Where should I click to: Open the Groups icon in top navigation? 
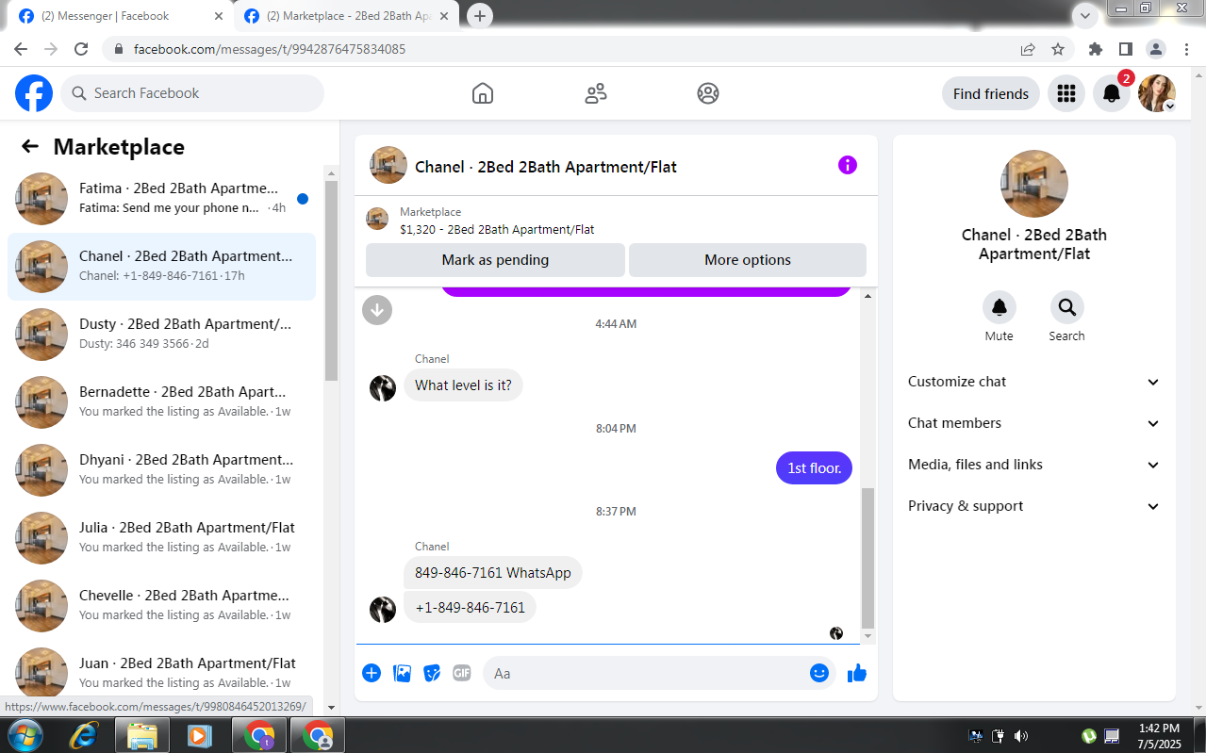click(x=708, y=93)
